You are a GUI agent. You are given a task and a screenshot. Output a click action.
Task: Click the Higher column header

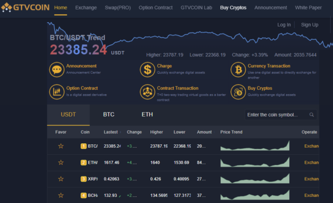157,132
